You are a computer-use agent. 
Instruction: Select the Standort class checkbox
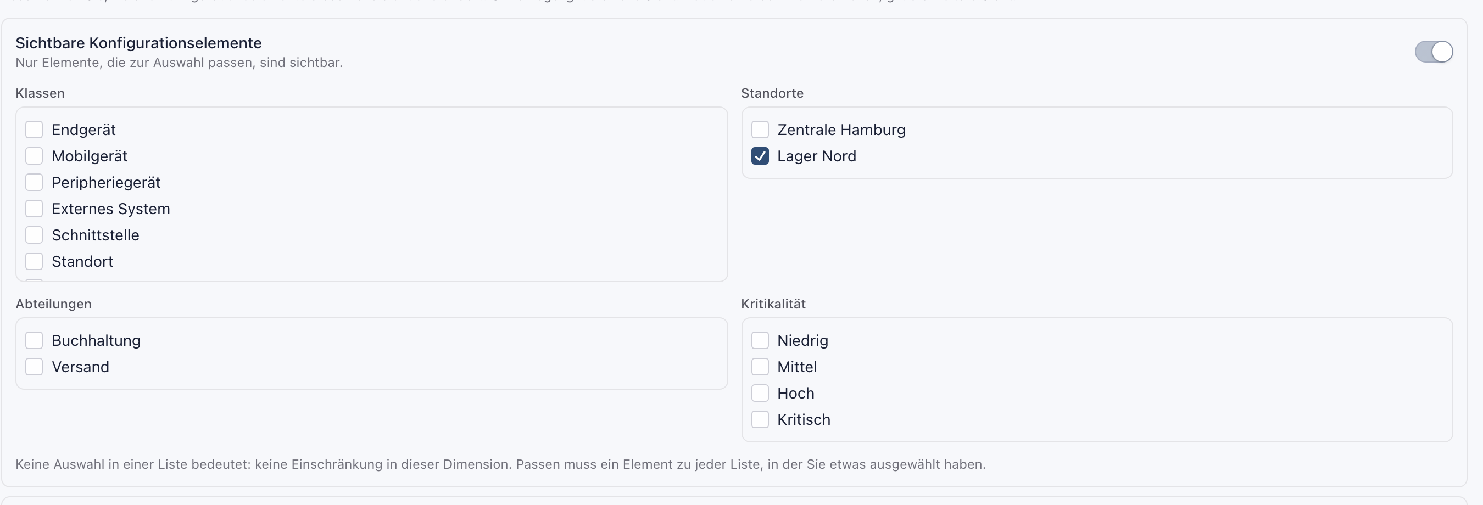34,261
